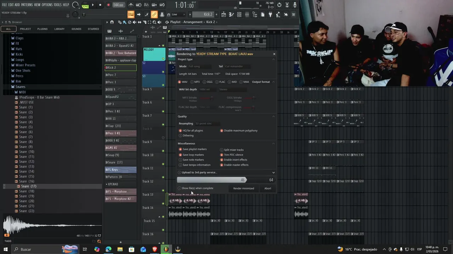Open the Channel rack icon in toolbar
The height and width of the screenshot is (254, 453).
[x=239, y=14]
